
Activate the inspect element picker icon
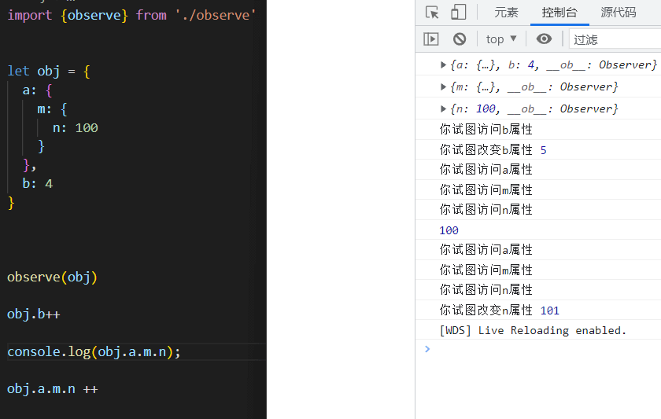pyautogui.click(x=432, y=13)
